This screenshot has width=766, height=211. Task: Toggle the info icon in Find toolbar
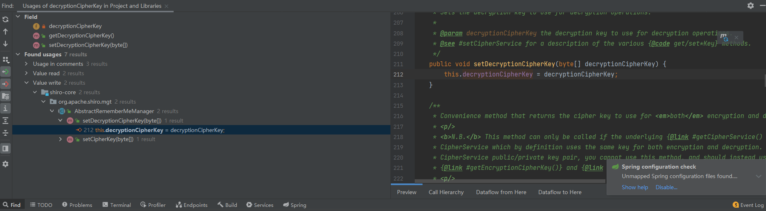[x=5, y=108]
